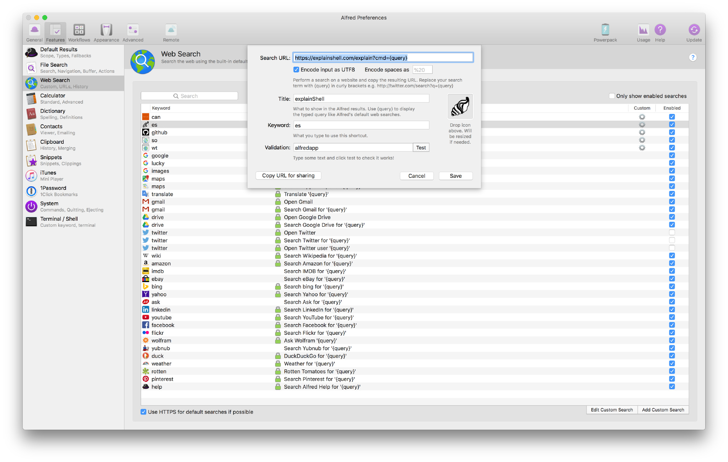Toggle Use HTTPS for default searches
This screenshot has width=728, height=462.
(x=144, y=412)
